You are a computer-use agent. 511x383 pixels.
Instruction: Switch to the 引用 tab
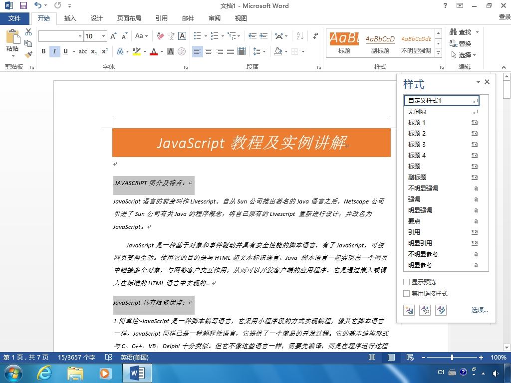coord(161,18)
